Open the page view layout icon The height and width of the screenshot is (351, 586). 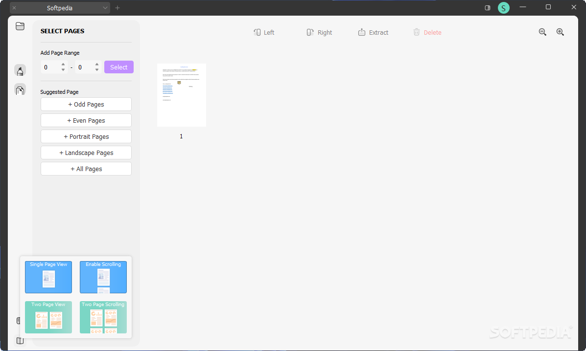tap(20, 340)
